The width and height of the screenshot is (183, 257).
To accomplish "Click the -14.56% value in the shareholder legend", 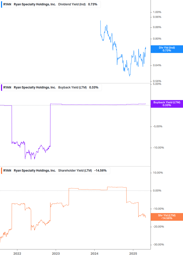I will coord(100,171).
